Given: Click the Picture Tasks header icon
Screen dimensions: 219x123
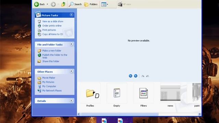Looking at the screenshot, I should (x=38, y=14).
